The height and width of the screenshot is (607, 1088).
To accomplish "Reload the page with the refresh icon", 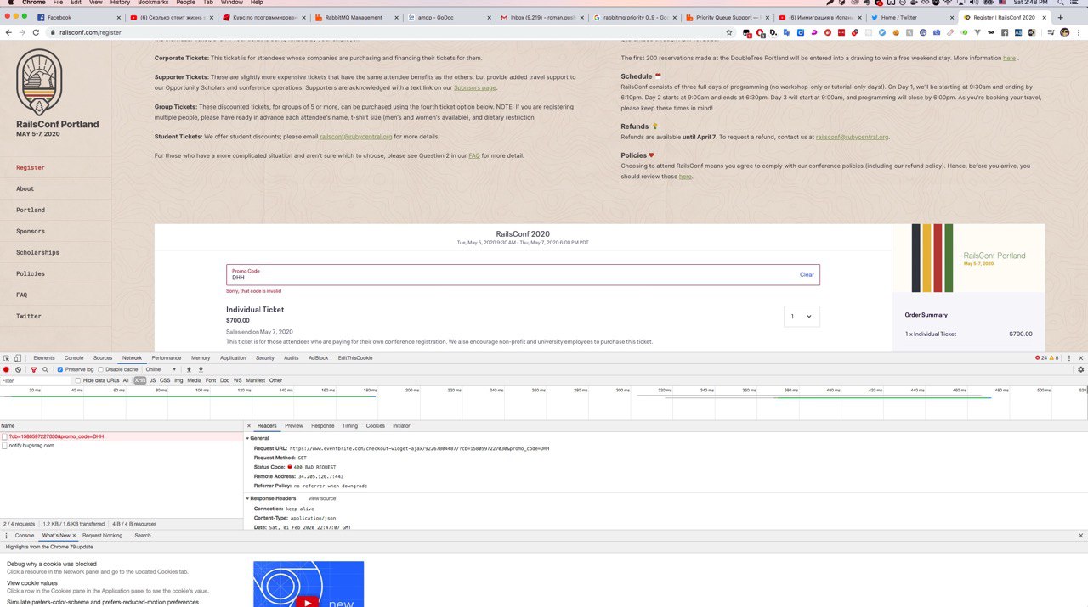I will [x=37, y=32].
